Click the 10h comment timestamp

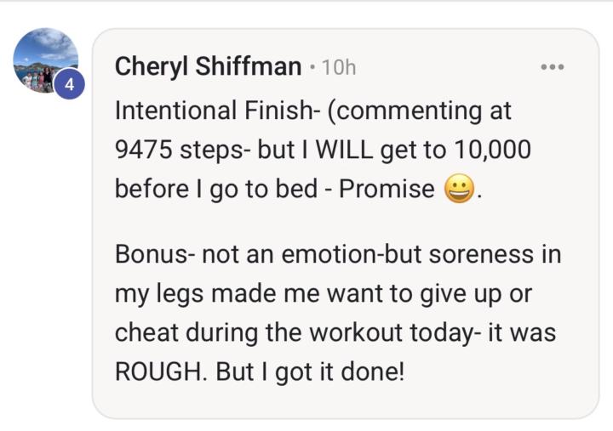click(x=338, y=68)
